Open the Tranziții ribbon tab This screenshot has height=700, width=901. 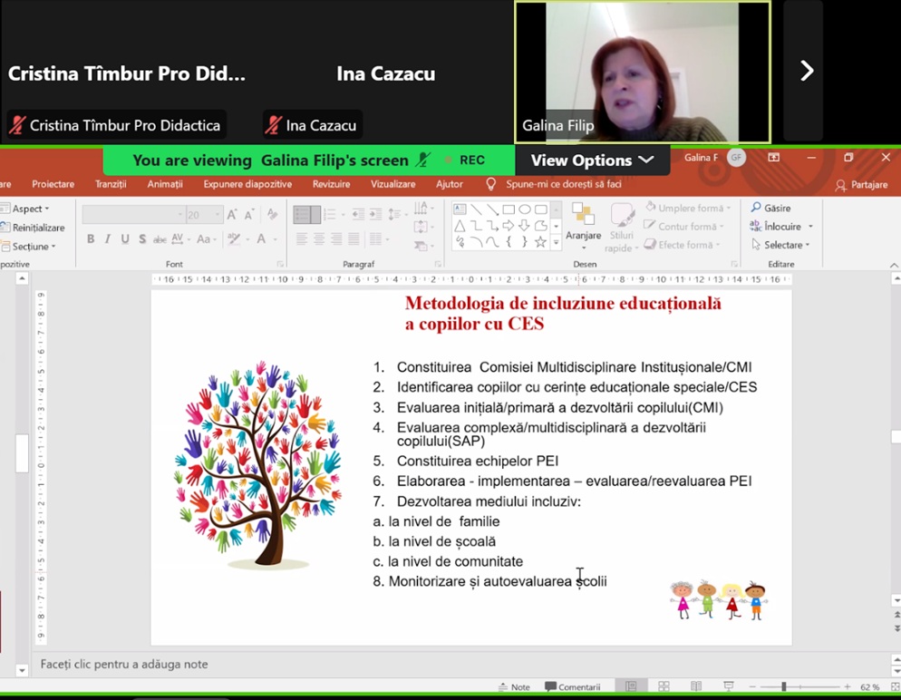(111, 184)
